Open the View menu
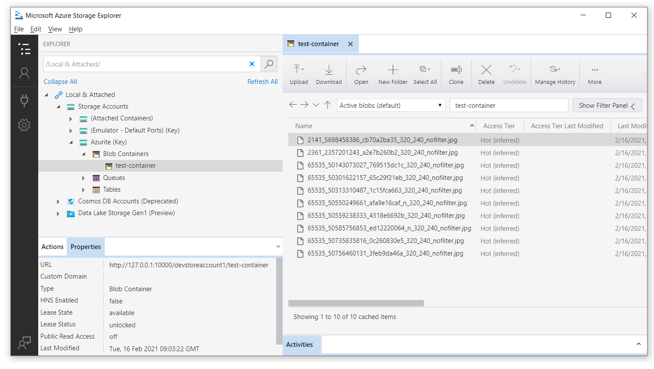Screen dimensions: 654x369 [55, 29]
